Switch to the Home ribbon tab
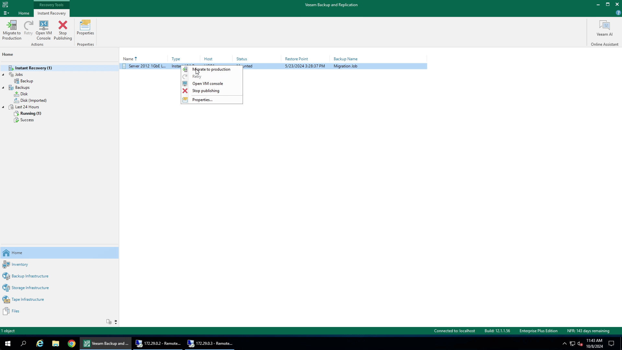622x350 pixels. tap(24, 13)
